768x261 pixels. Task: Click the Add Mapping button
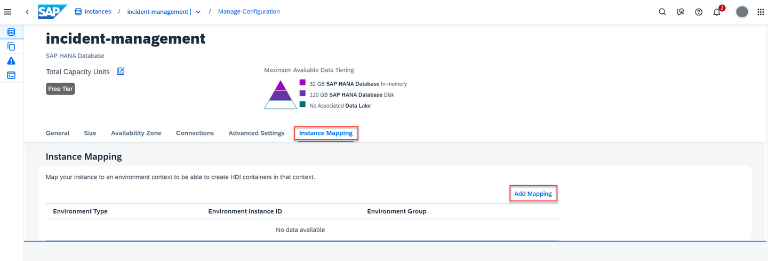tap(533, 194)
